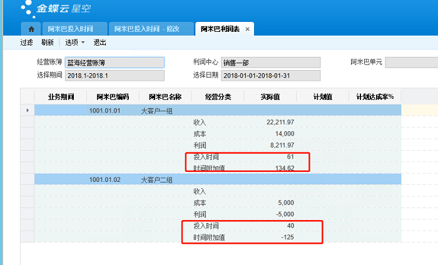Viewport: 438px width, 265px height.
Task: Close the 阿米巴利润表 tab
Action: 247,29
